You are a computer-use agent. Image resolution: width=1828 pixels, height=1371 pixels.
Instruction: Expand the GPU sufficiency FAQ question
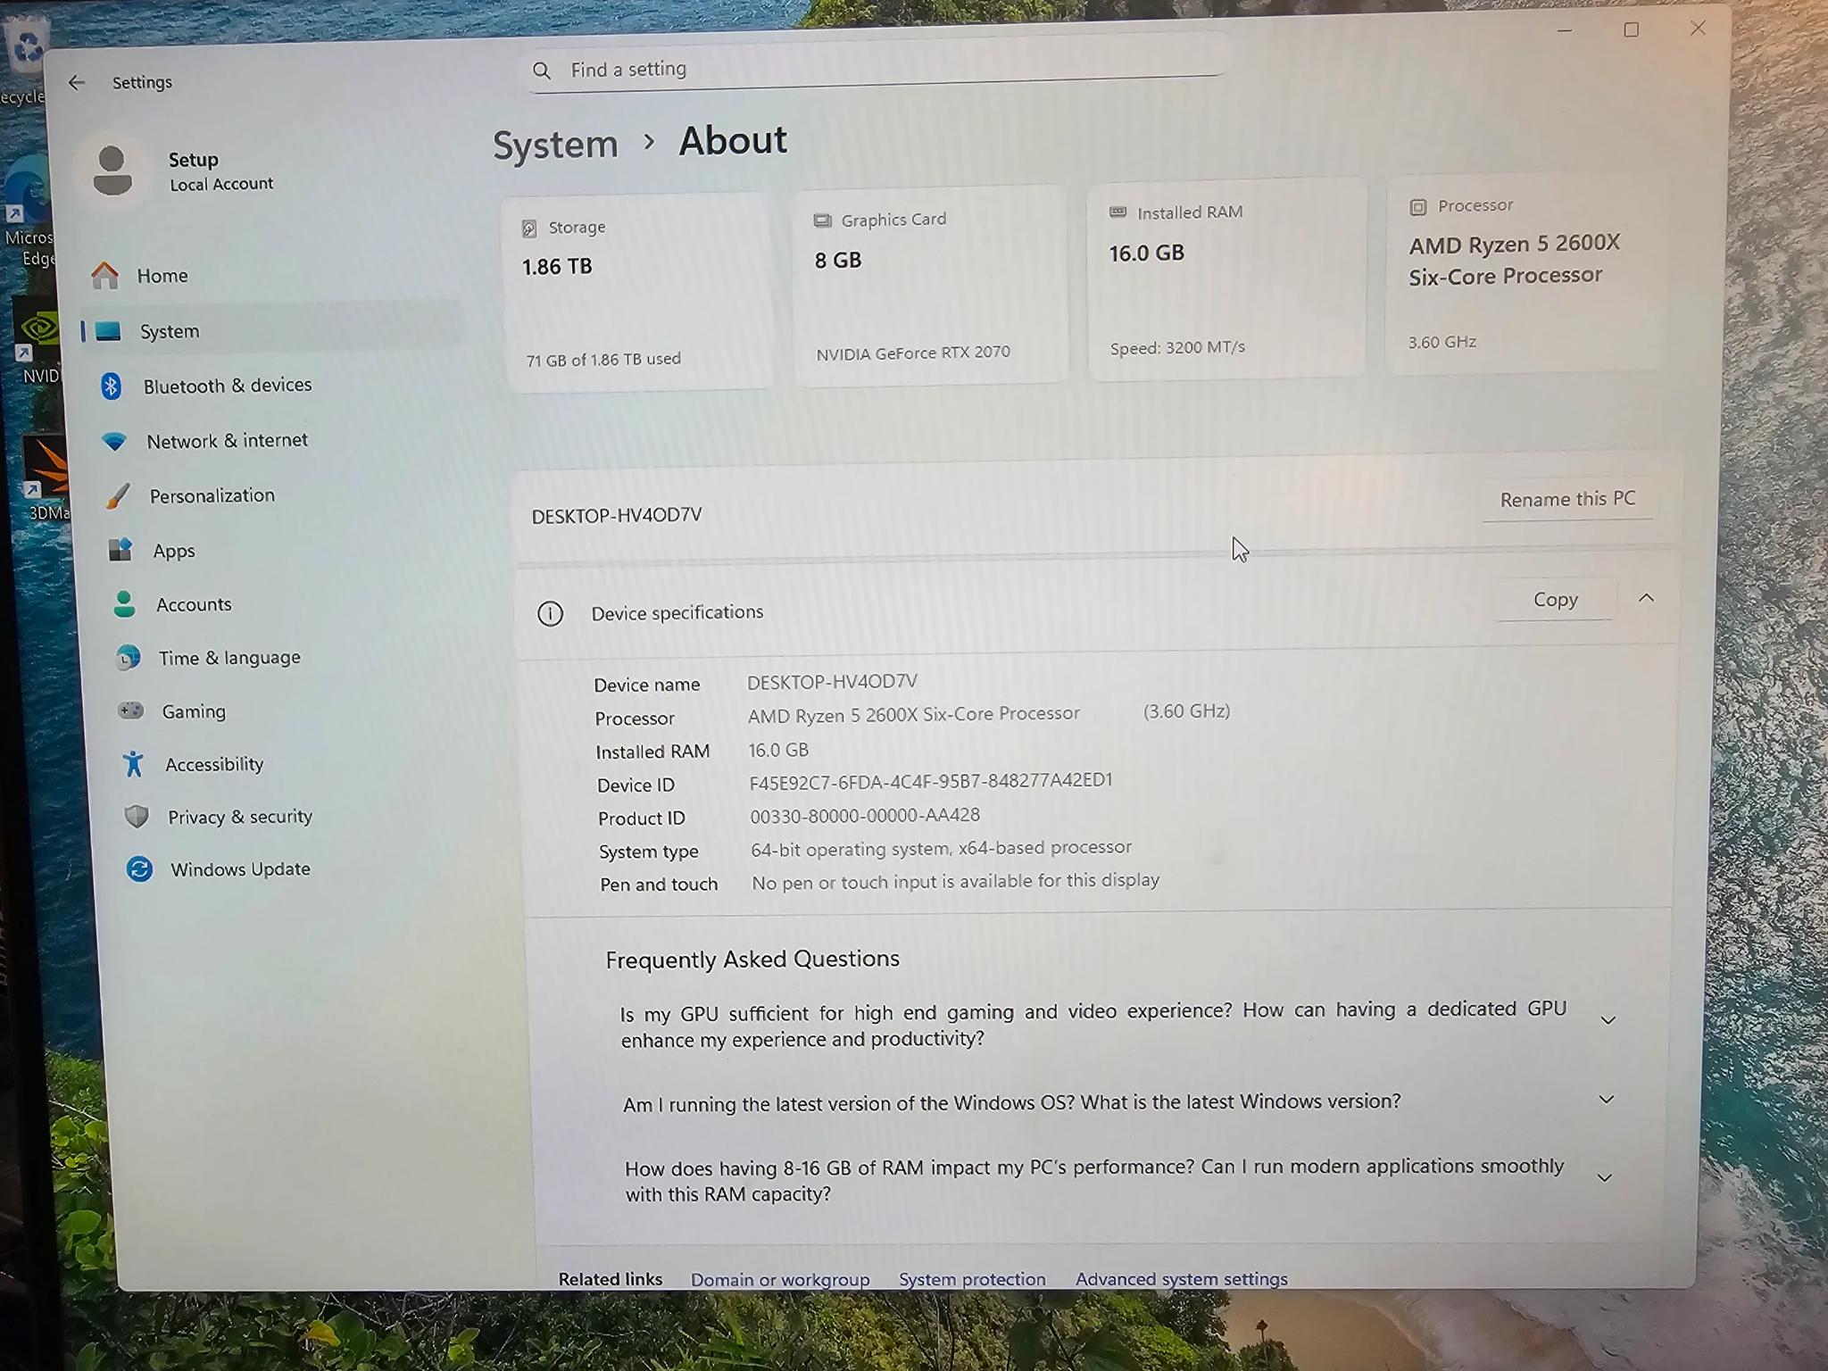[x=1608, y=1020]
